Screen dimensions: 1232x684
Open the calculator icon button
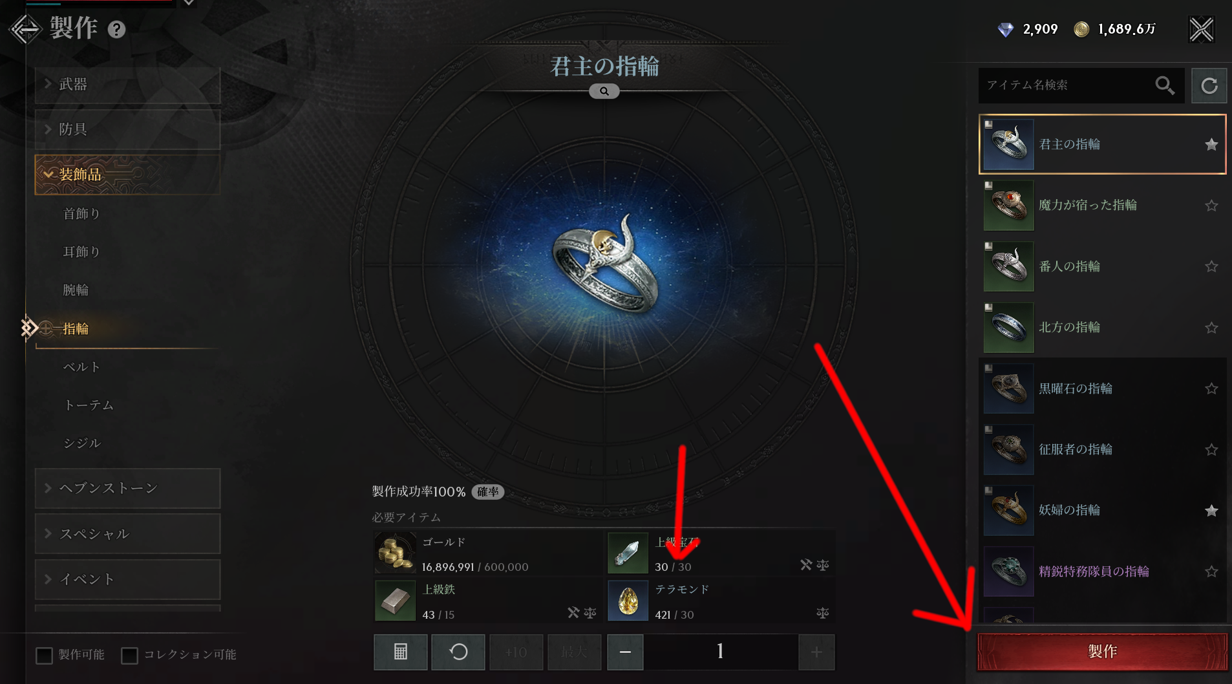pyautogui.click(x=401, y=652)
